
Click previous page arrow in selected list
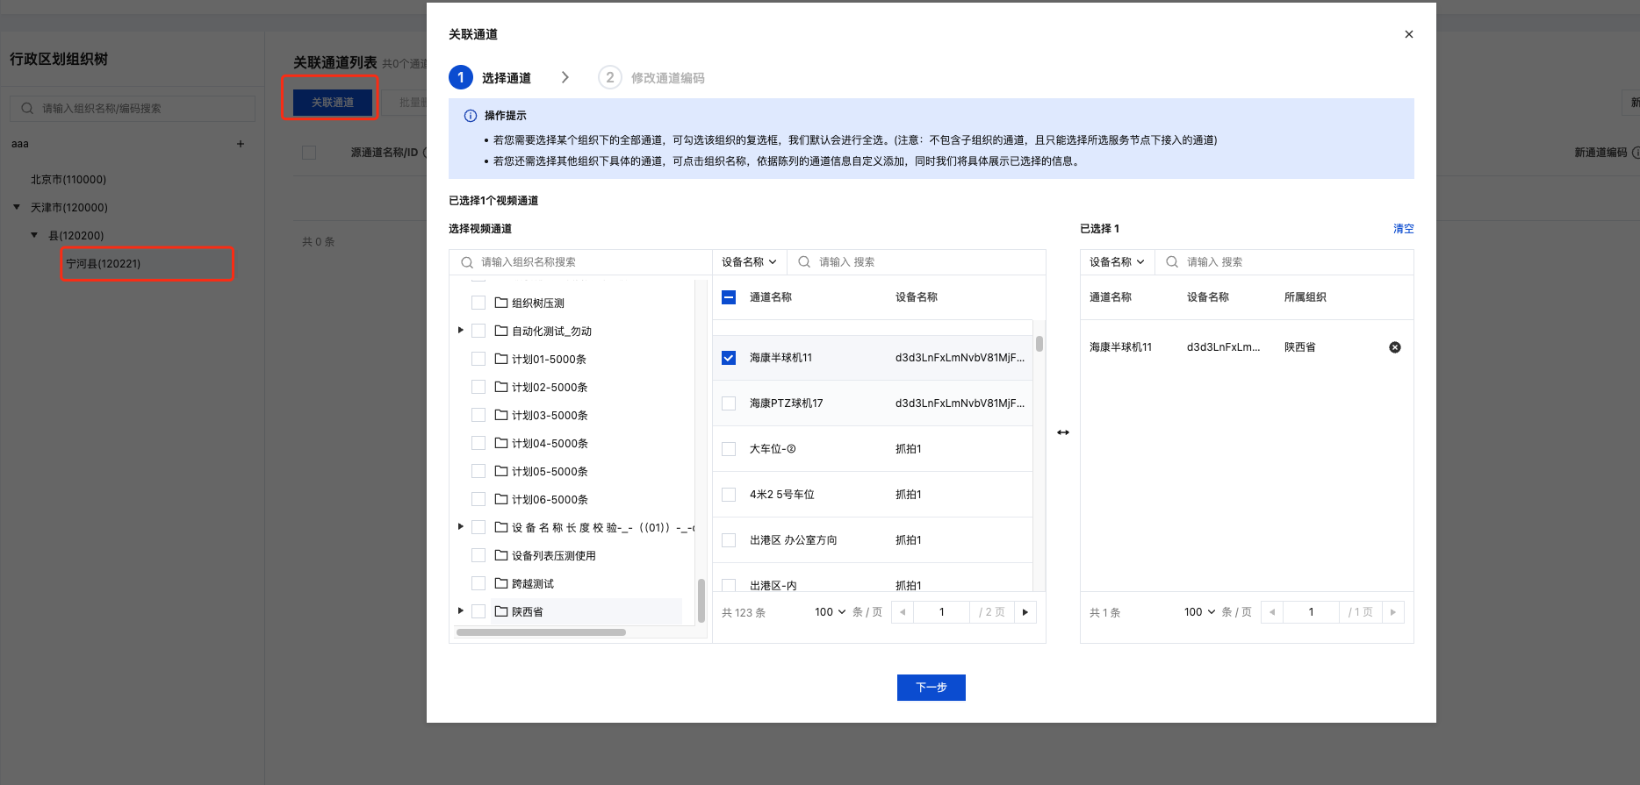click(1272, 612)
